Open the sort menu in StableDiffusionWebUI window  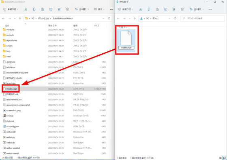82,9
